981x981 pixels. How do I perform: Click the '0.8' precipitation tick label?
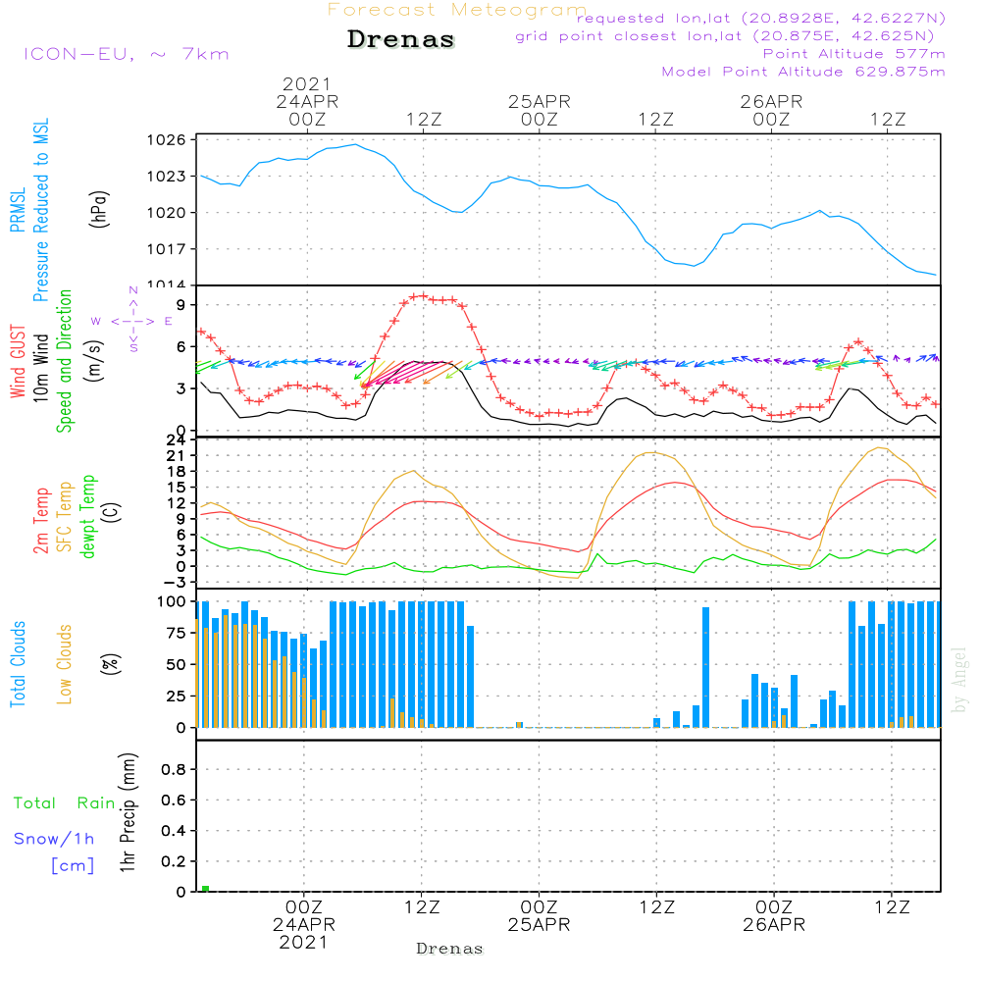tap(174, 769)
